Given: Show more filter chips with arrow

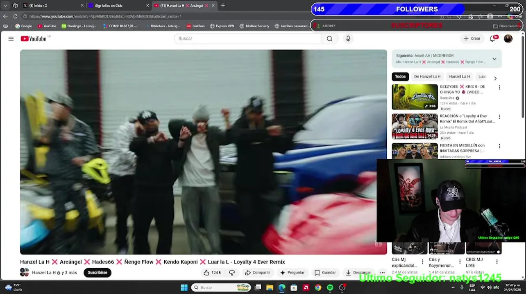Looking at the screenshot, I should click(495, 78).
